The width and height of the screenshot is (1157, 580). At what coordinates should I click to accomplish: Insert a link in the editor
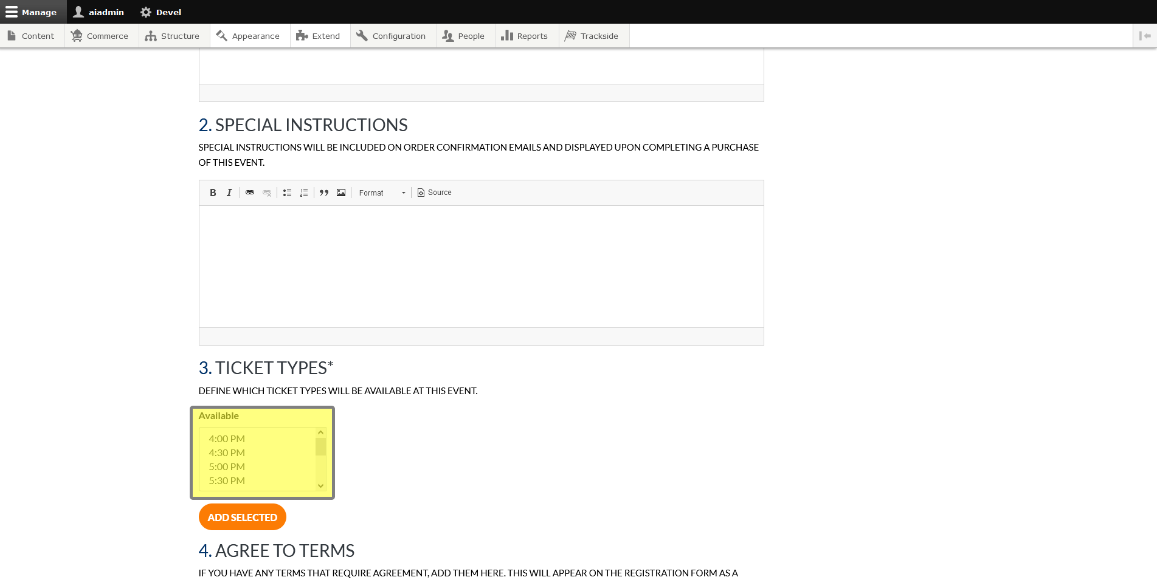250,193
